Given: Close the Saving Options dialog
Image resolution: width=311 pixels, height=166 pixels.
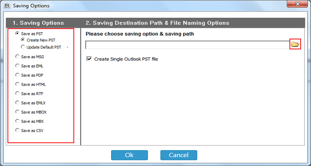Looking at the screenshot, I should click(x=297, y=4).
